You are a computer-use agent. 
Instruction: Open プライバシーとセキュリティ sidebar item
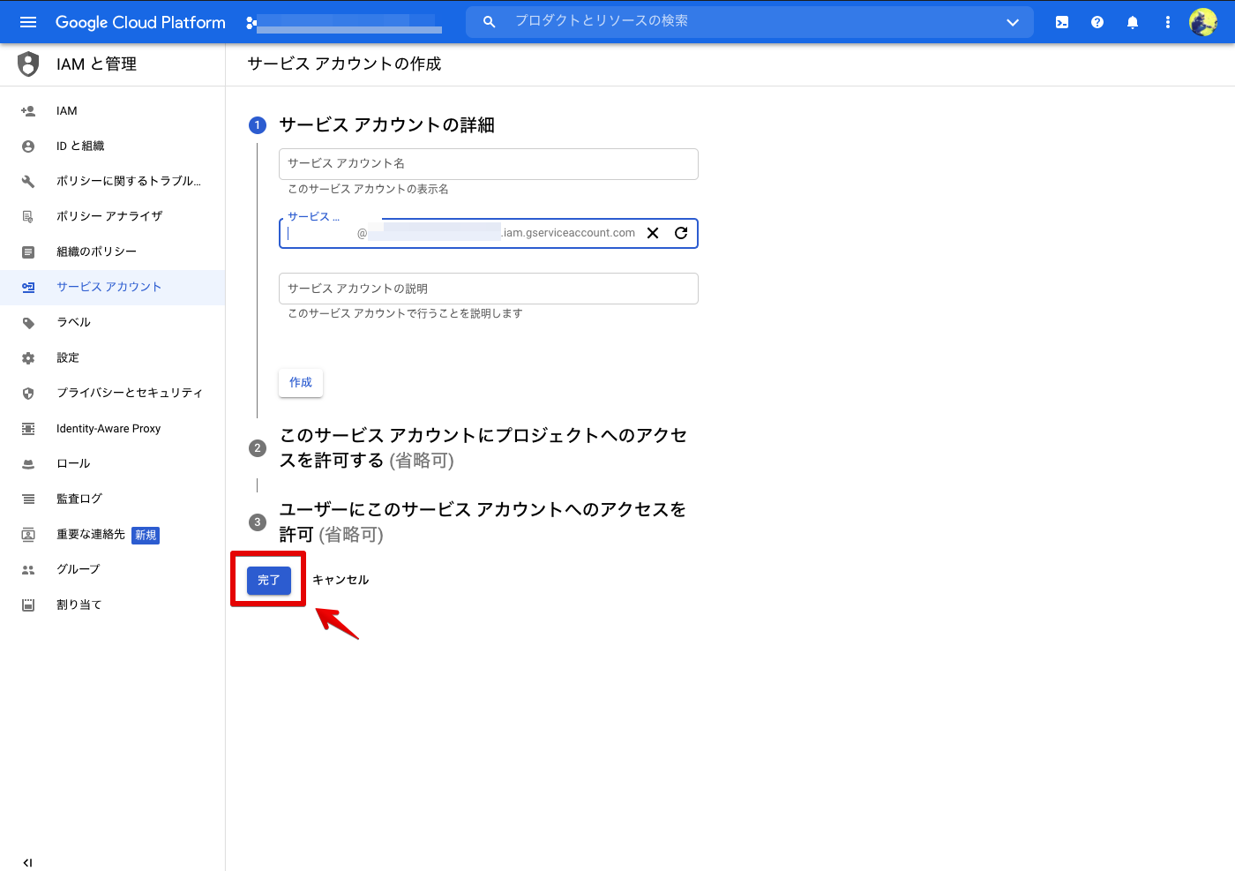tap(112, 394)
